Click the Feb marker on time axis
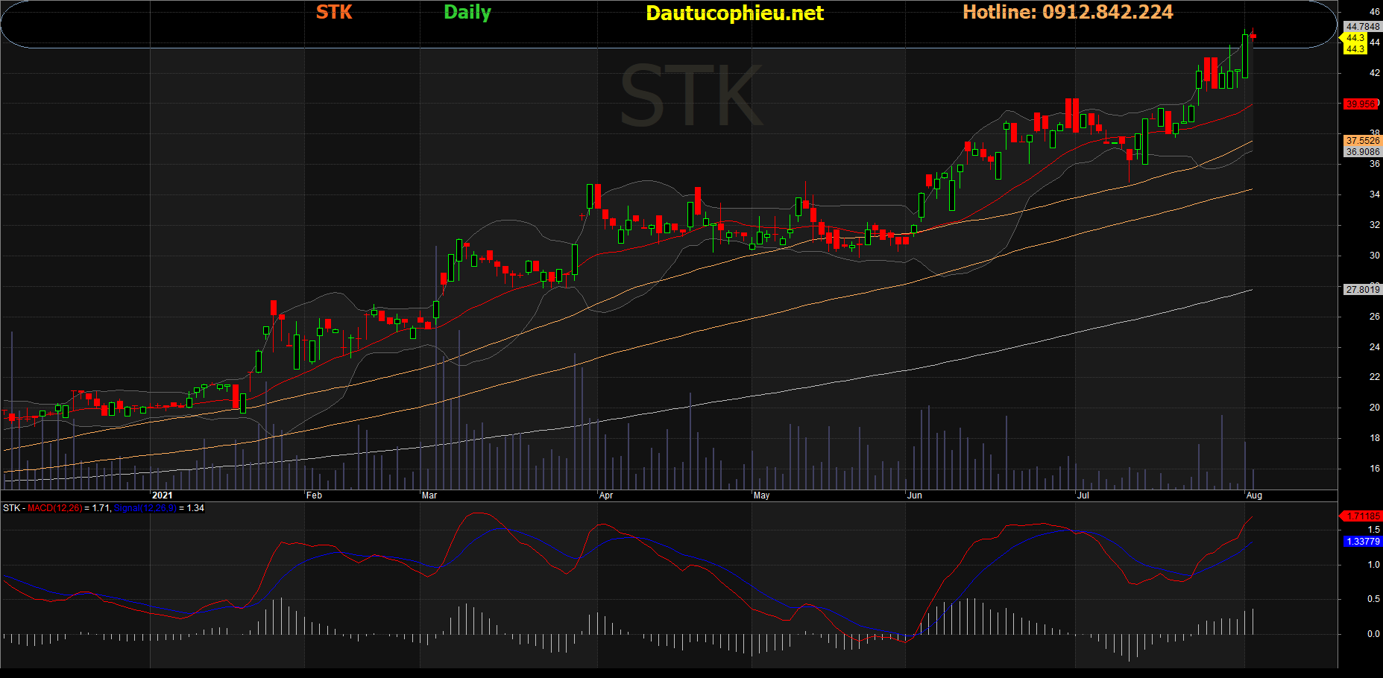 (x=314, y=495)
